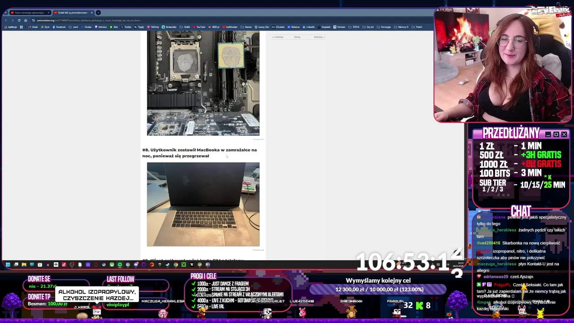Screen dimensions: 574x323
Task: Open the IshinLive bookmark
Action: click(x=101, y=27)
